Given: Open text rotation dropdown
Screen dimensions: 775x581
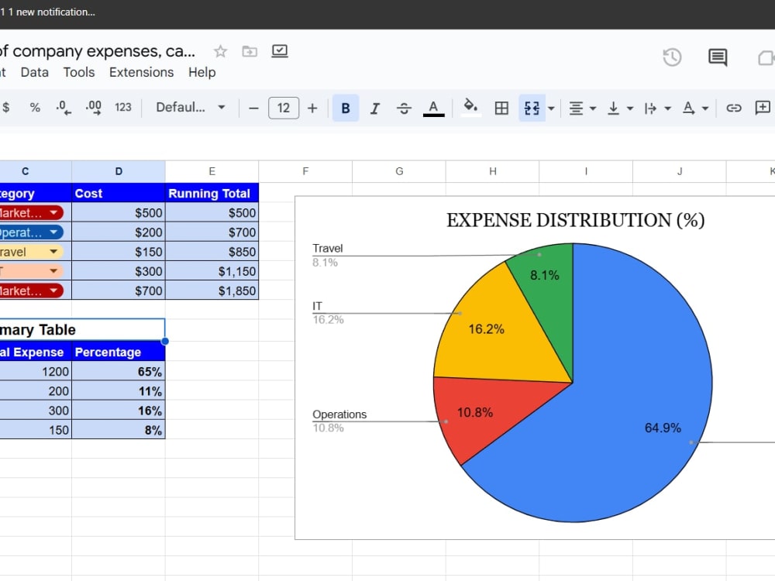Looking at the screenshot, I should pos(695,108).
